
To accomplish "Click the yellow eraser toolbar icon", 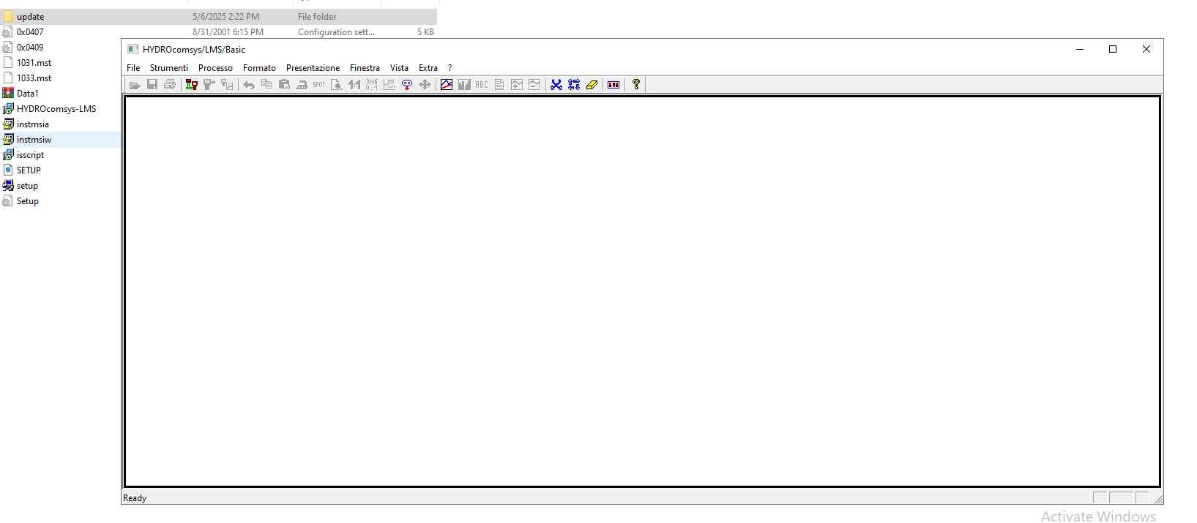I will click(x=592, y=85).
